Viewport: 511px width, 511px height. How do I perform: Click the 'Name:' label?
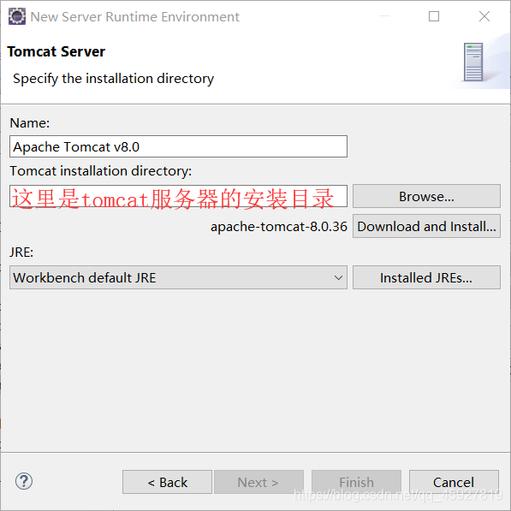[x=30, y=123]
